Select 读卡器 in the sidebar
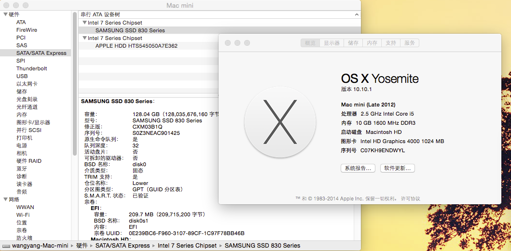This screenshot has width=511, height=251. click(x=24, y=184)
